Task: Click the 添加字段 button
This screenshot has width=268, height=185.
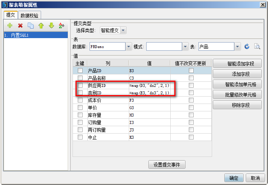Action: pyautogui.click(x=237, y=74)
